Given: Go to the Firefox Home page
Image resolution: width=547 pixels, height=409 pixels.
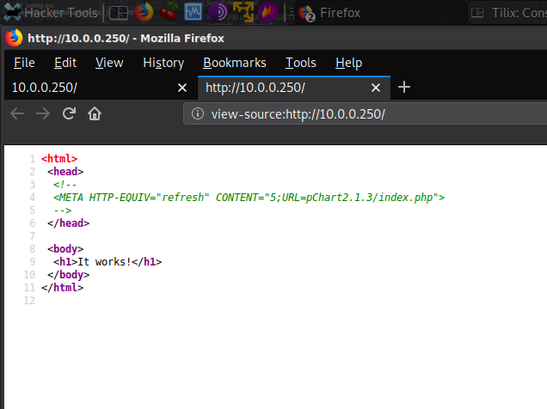Looking at the screenshot, I should point(95,113).
